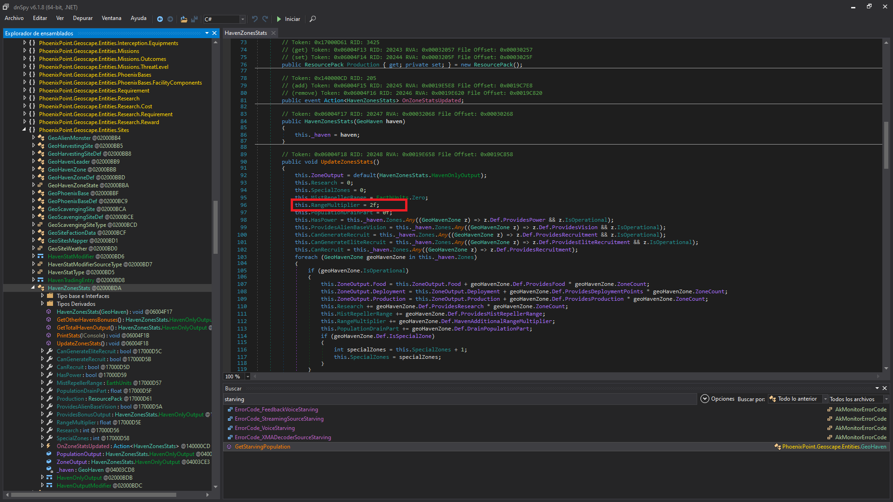
Task: Open search with the magnifier icon
Action: pyautogui.click(x=313, y=19)
